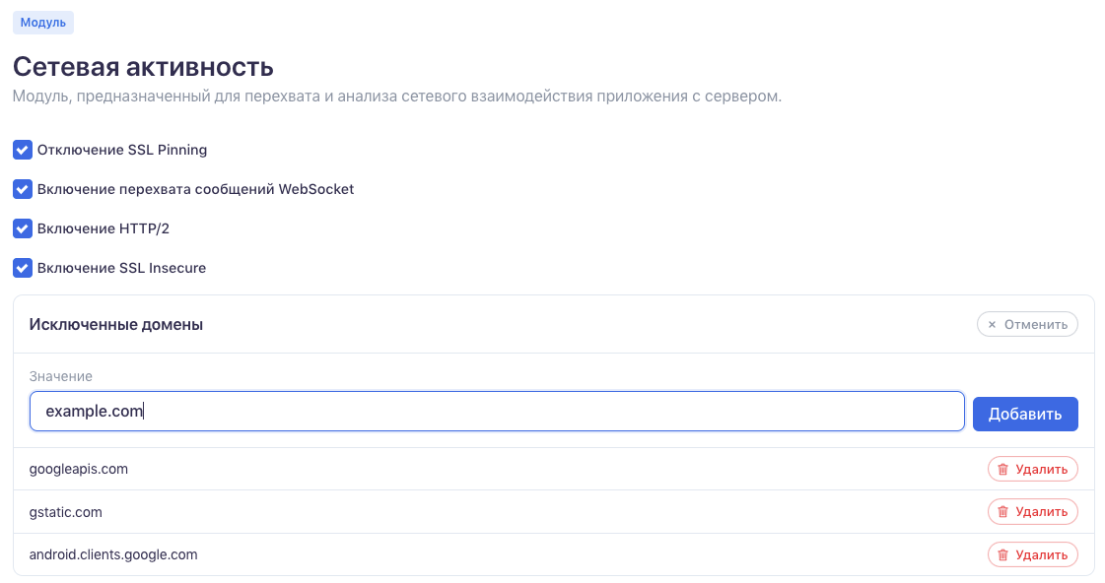Click the Исключенные домены section header

pos(116,324)
